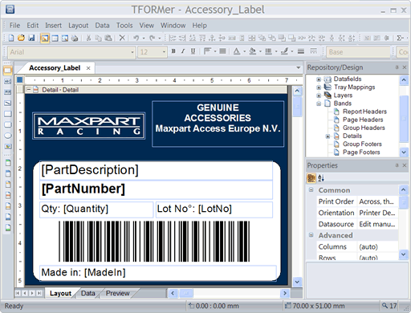Expand the Datafields tree node
Viewport: 411px width, 313px height.
click(x=319, y=79)
